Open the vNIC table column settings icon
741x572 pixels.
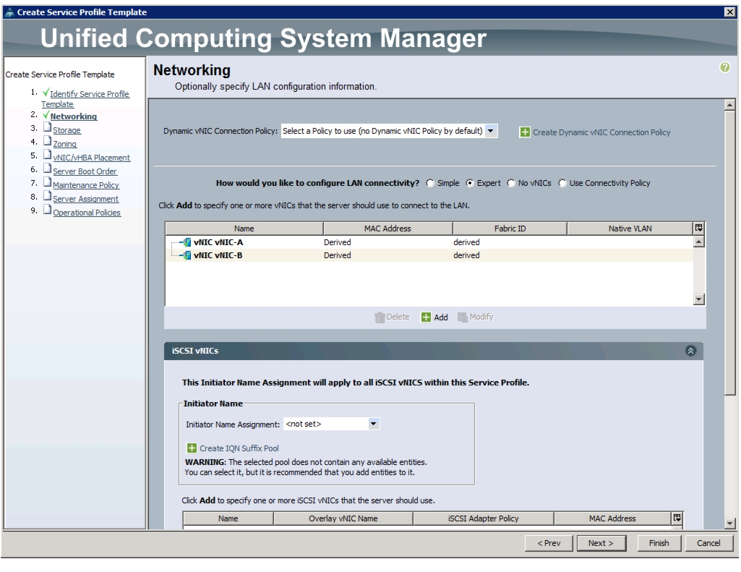pyautogui.click(x=698, y=229)
